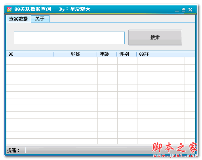Click the eject-style maximize icon in title bar
This screenshot has width=202, height=160.
pos(183,10)
